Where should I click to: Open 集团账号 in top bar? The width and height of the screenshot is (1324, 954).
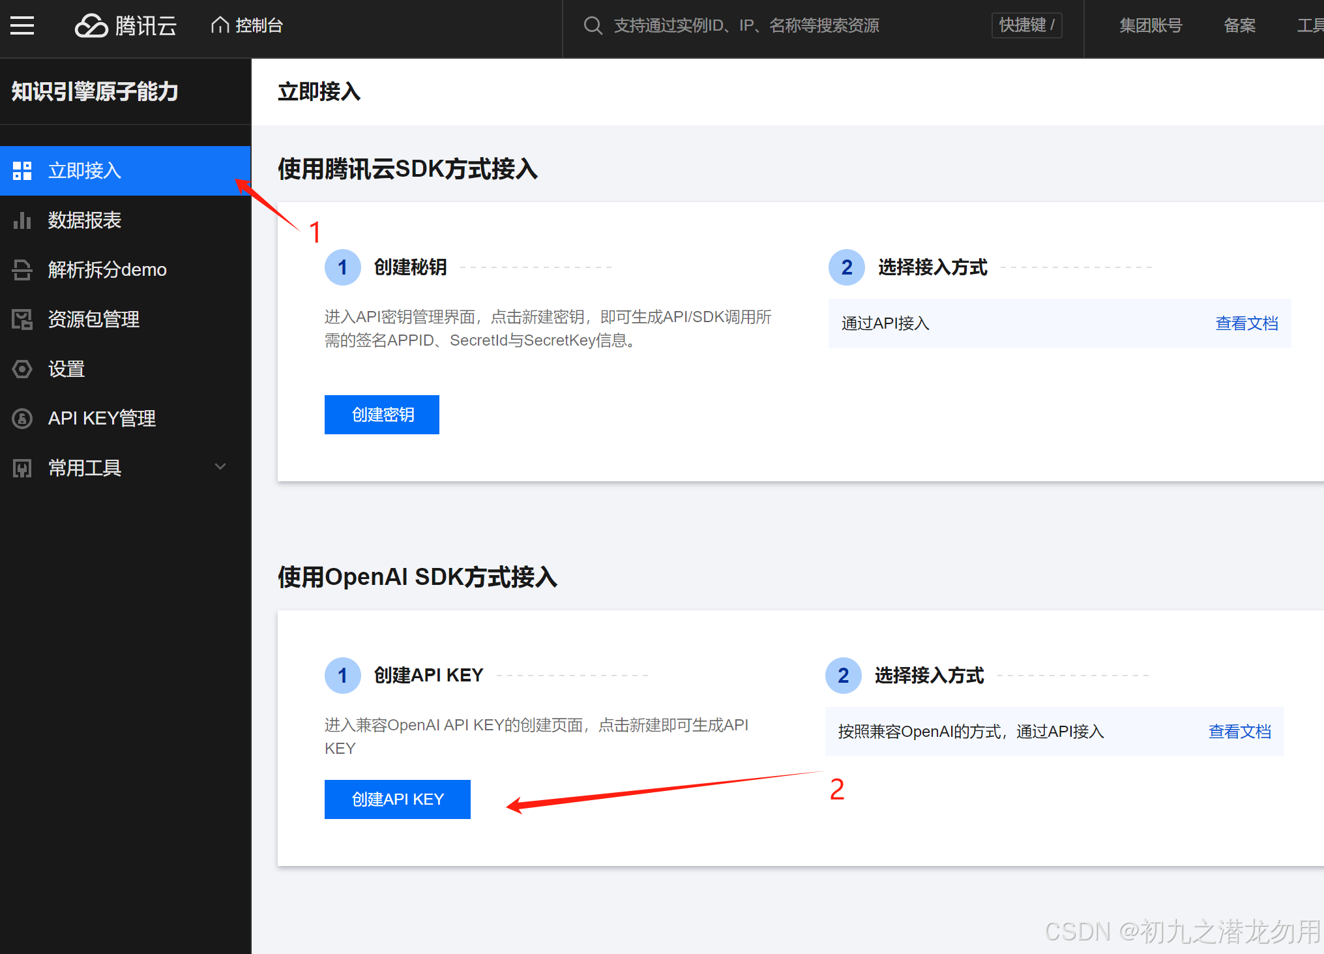(x=1151, y=25)
